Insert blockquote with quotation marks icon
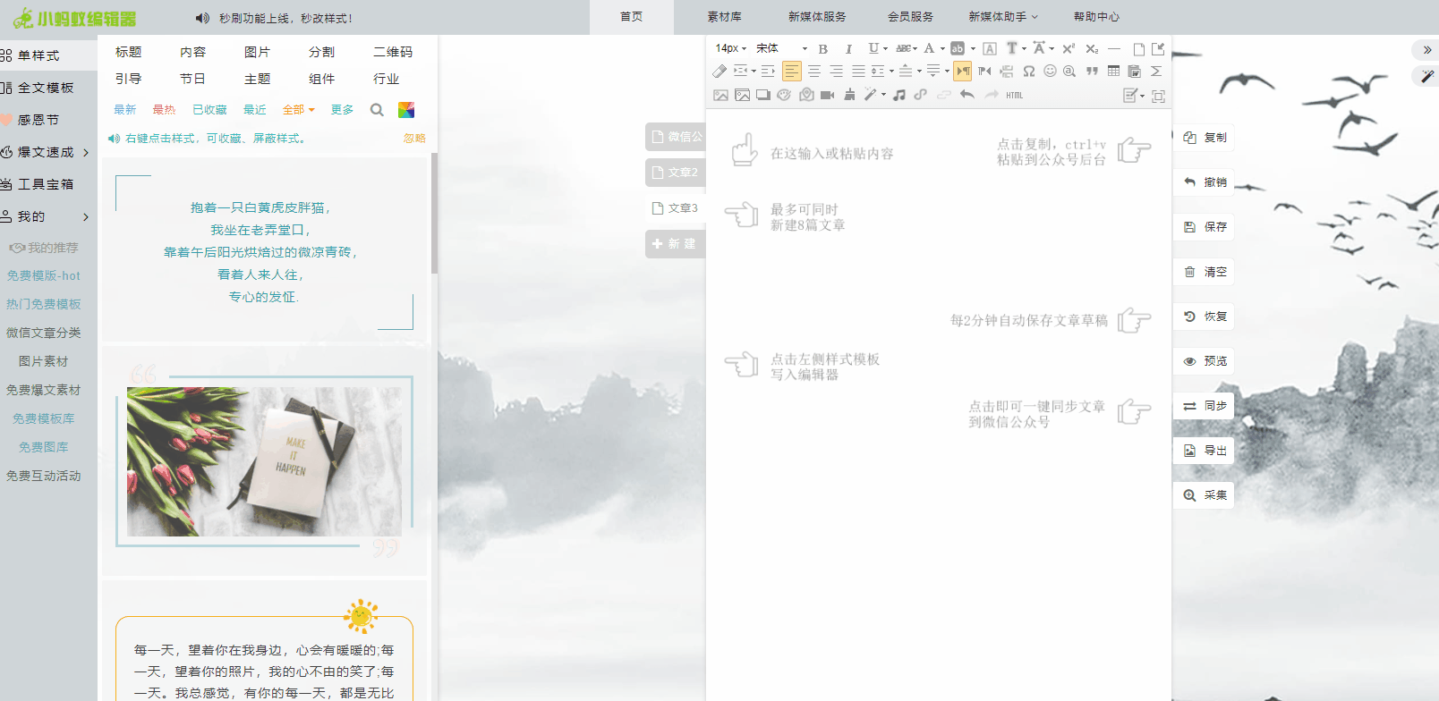The width and height of the screenshot is (1439, 701). click(1092, 71)
